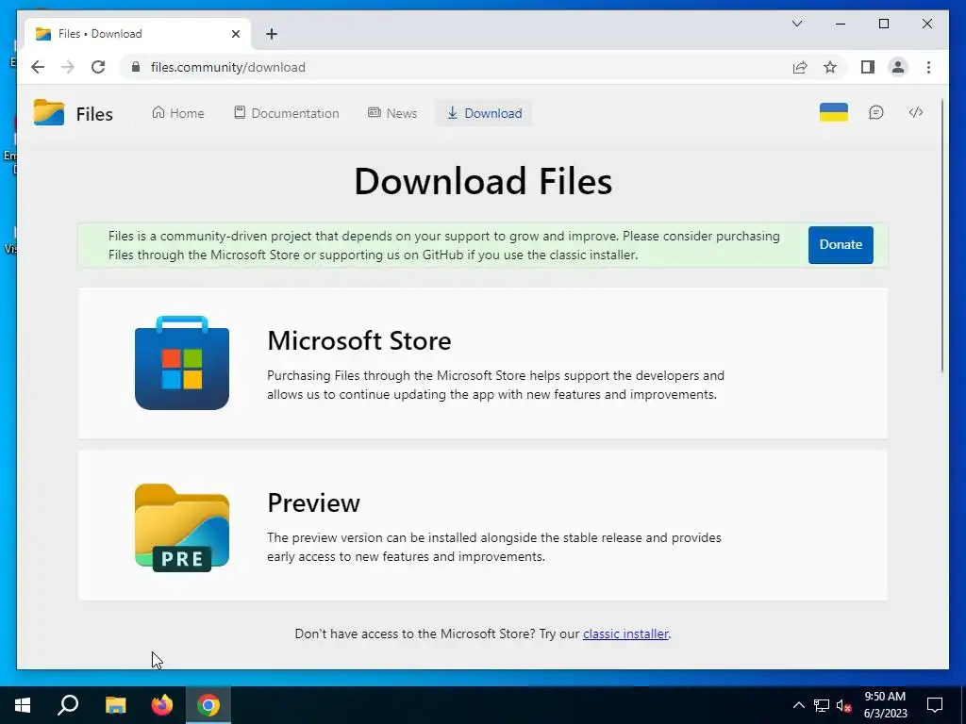
Task: Click the Files Preview folder icon
Action: tap(182, 528)
